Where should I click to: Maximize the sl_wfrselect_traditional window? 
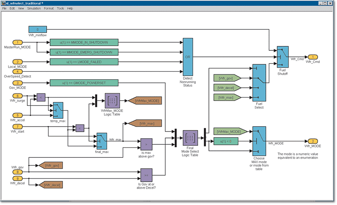325,3
